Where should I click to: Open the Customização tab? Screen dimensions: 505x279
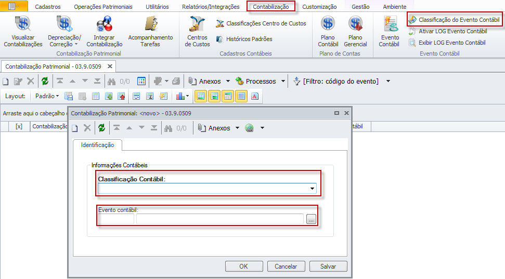(319, 7)
